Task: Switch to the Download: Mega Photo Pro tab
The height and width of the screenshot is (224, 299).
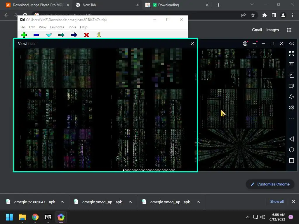Action: click(38, 5)
